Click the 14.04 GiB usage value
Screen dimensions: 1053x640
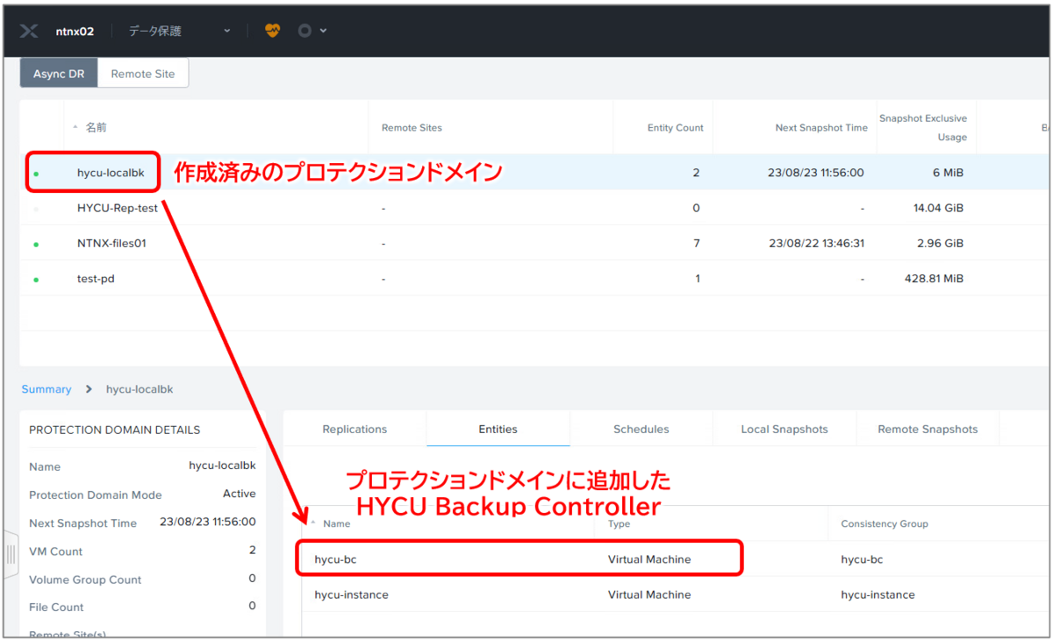[x=938, y=209]
